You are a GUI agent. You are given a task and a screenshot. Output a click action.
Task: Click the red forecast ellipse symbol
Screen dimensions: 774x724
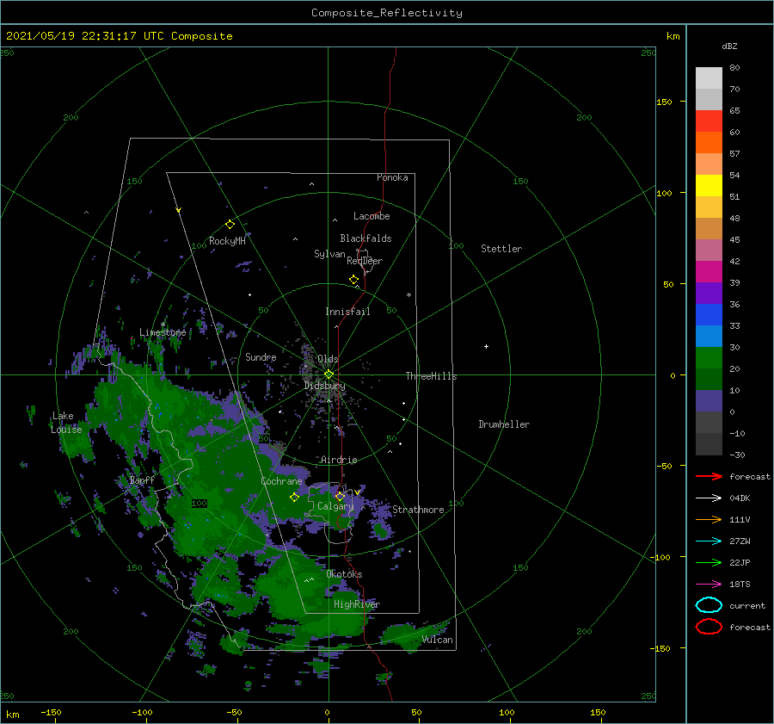pyautogui.click(x=709, y=627)
